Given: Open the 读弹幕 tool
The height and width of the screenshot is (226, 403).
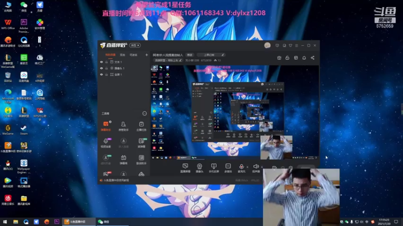Looking at the screenshot, I should [x=141, y=143].
